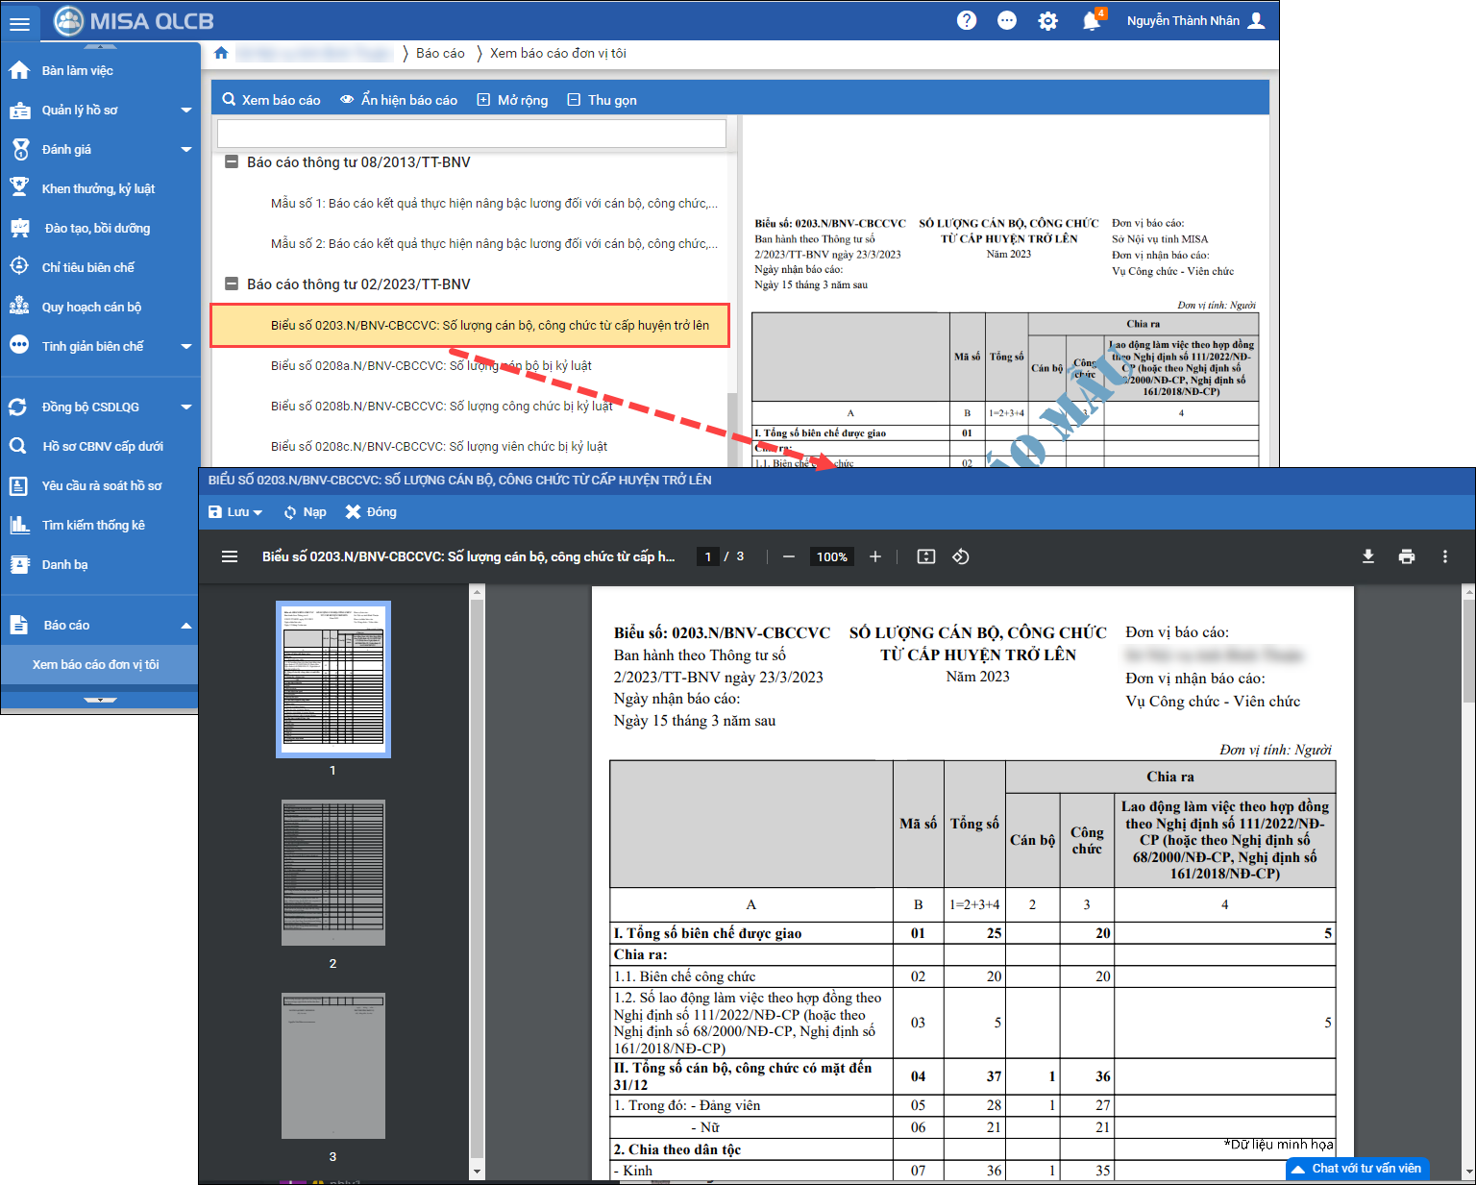This screenshot has height=1185, width=1476.
Task: Collapse Báo cáo thông tư 08/2013/TT-BNV group
Action: click(x=232, y=162)
